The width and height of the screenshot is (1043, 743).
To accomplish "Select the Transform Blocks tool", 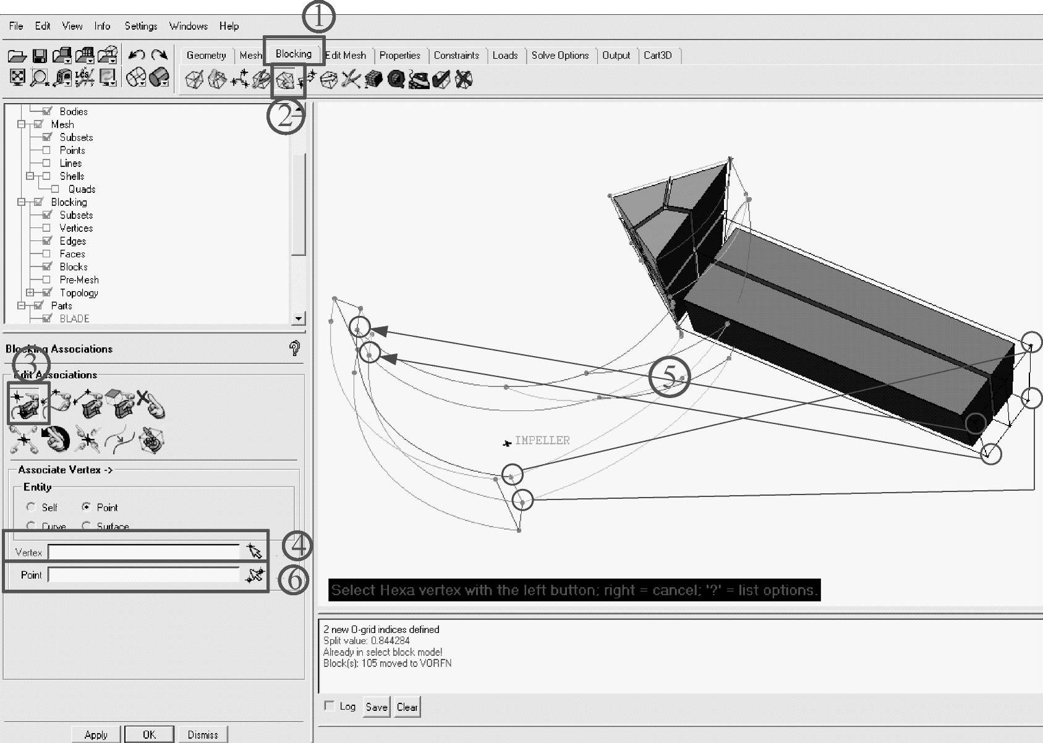I will (x=329, y=80).
